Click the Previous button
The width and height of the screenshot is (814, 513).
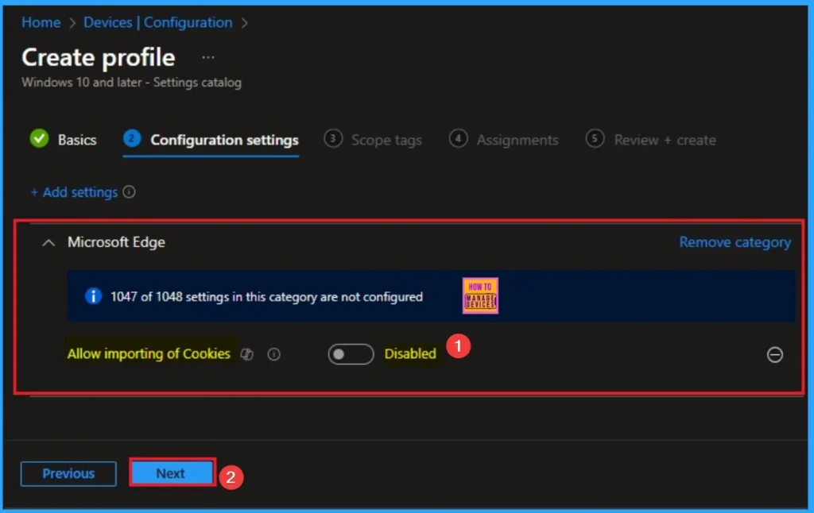tap(68, 473)
